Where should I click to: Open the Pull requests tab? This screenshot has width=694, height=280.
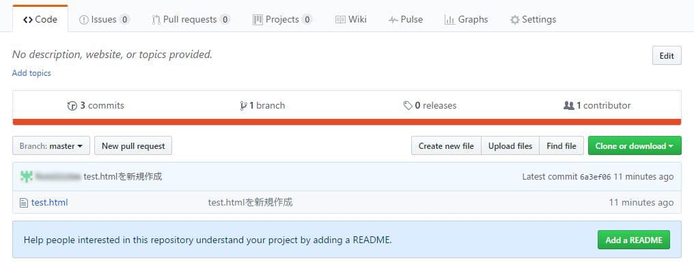point(191,20)
